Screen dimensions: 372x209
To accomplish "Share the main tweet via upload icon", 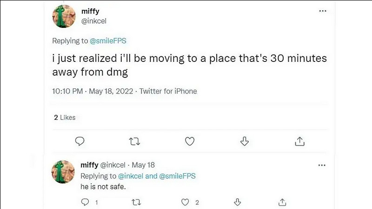I will 300,141.
